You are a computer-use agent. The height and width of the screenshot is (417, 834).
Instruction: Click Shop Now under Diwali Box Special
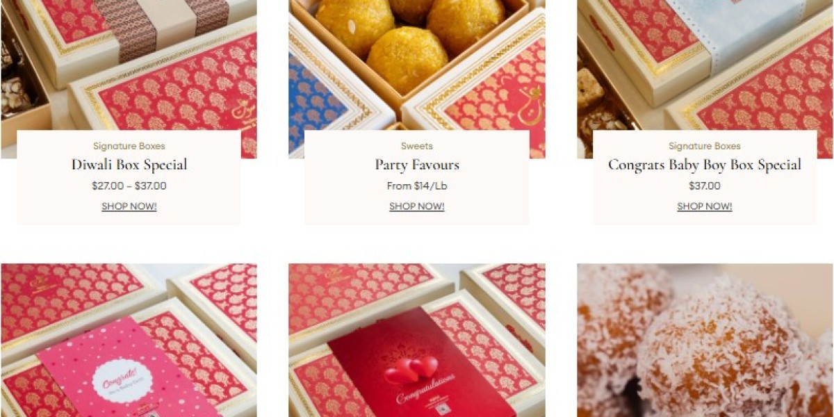[x=129, y=206]
